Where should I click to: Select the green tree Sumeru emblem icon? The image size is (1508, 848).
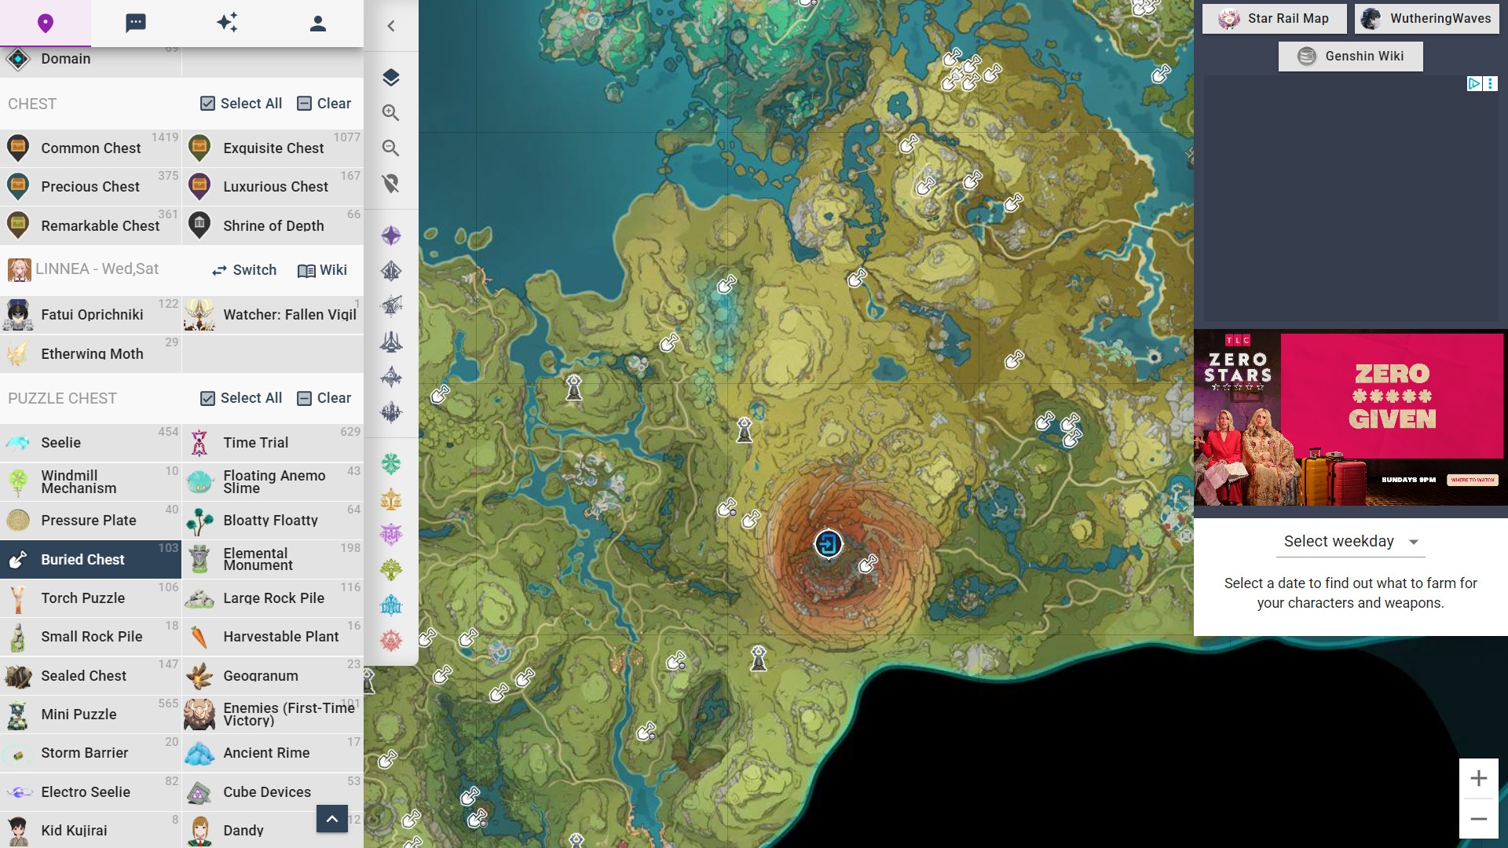391,570
